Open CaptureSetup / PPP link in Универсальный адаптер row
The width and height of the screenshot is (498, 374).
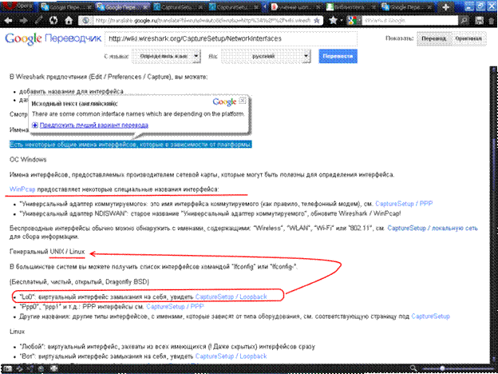404,204
